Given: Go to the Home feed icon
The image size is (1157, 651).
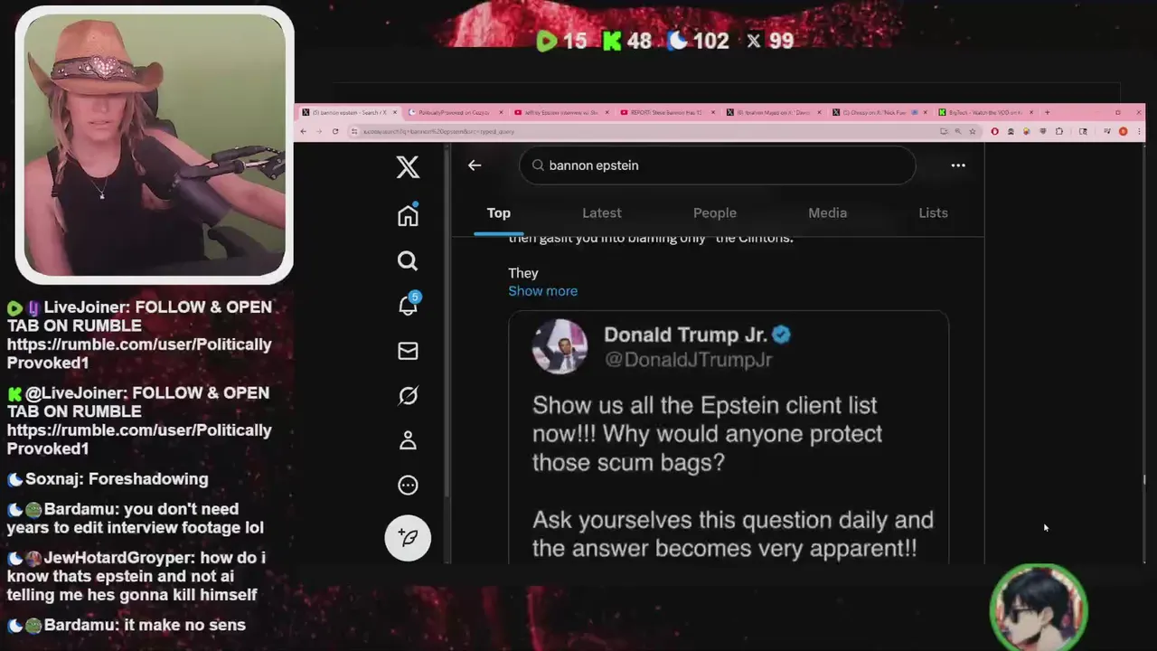Looking at the screenshot, I should tap(408, 214).
